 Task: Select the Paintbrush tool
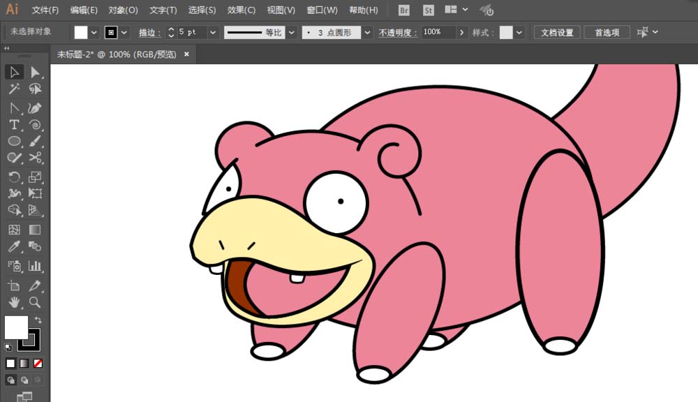pos(35,141)
